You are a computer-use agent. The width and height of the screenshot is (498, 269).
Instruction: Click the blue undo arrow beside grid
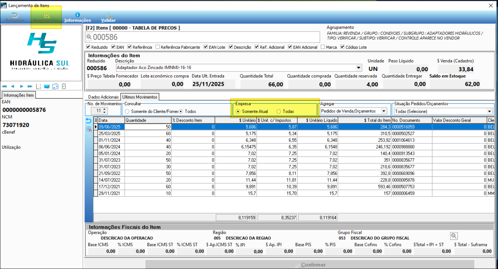[x=89, y=120]
